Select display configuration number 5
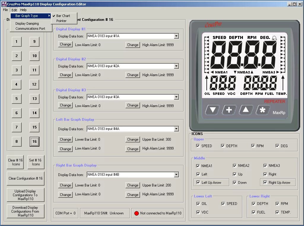This screenshot has width=304, height=226. click(x=17, y=98)
